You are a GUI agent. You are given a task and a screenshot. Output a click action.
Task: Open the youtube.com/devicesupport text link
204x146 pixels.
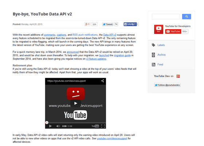(x=112, y=138)
